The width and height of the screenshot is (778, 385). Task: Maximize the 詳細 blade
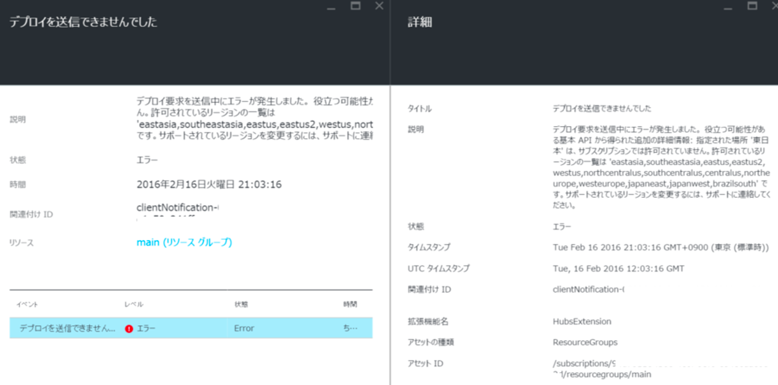752,6
